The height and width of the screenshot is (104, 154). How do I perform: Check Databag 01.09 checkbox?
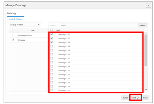click(52, 66)
